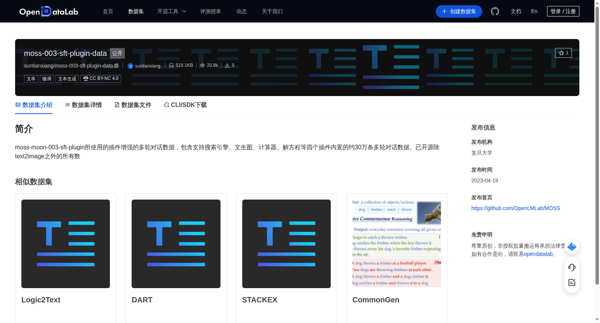Viewport: 600px width, 323px height.
Task: Open the GitHub icon in header
Action: pos(495,11)
